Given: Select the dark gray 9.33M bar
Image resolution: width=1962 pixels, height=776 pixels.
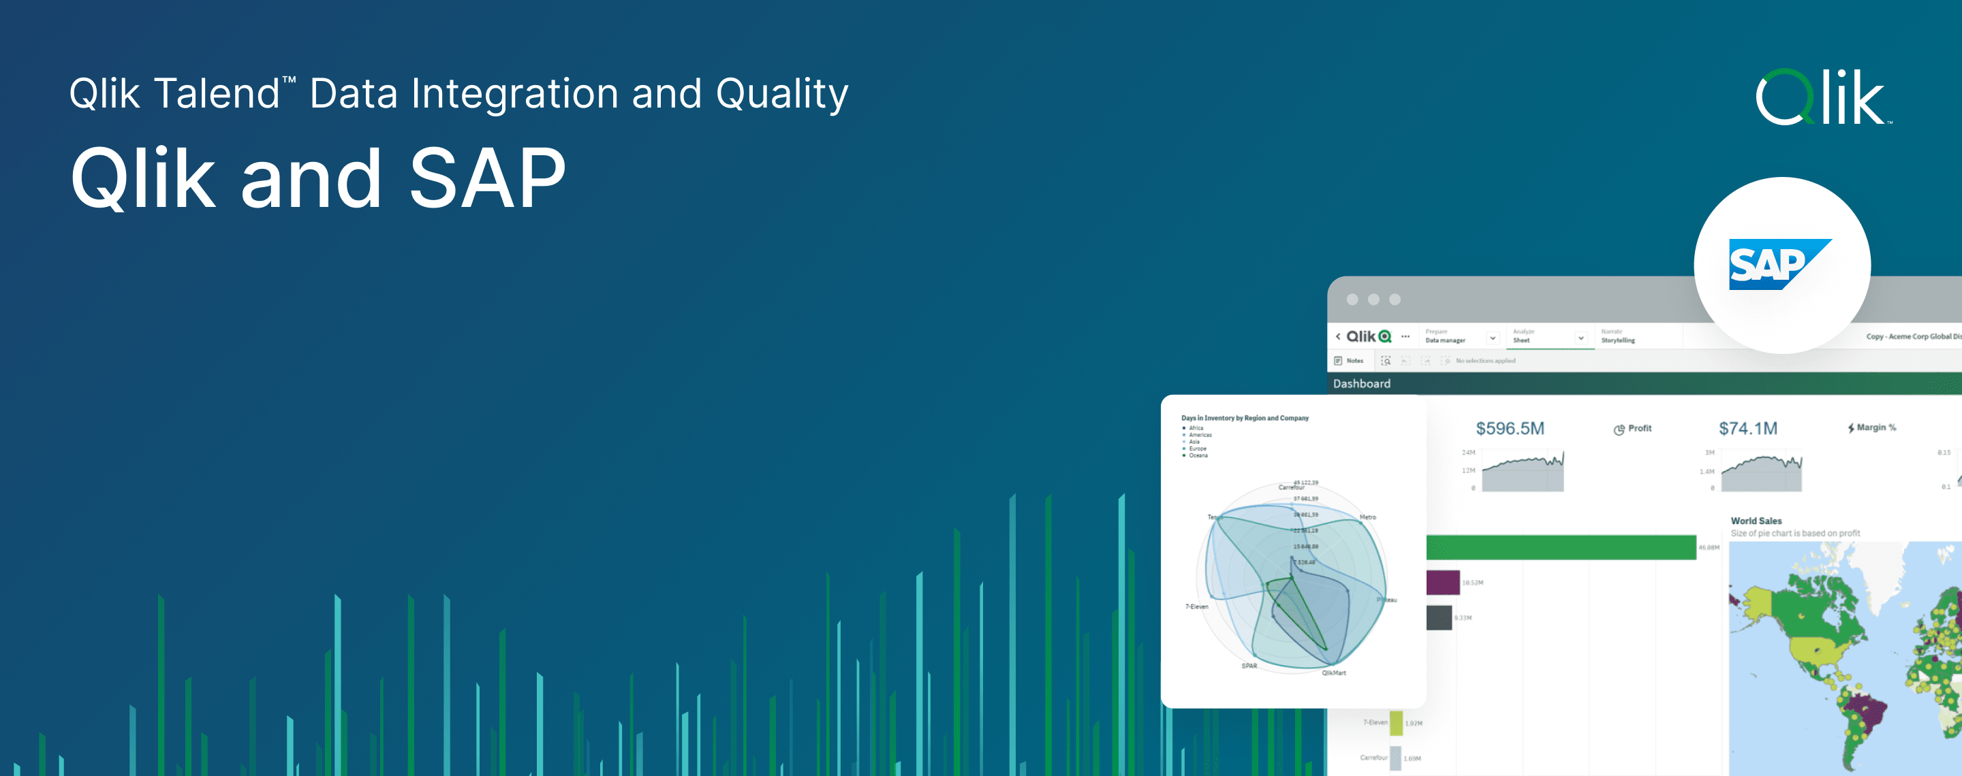Looking at the screenshot, I should point(1439,618).
